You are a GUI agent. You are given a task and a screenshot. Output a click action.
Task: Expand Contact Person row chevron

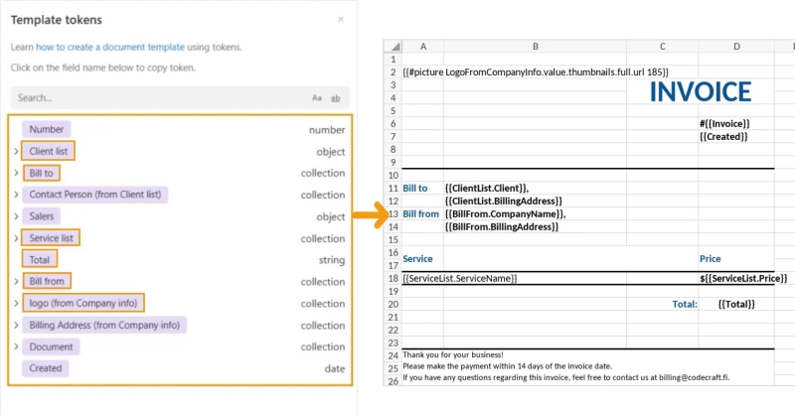click(x=16, y=195)
